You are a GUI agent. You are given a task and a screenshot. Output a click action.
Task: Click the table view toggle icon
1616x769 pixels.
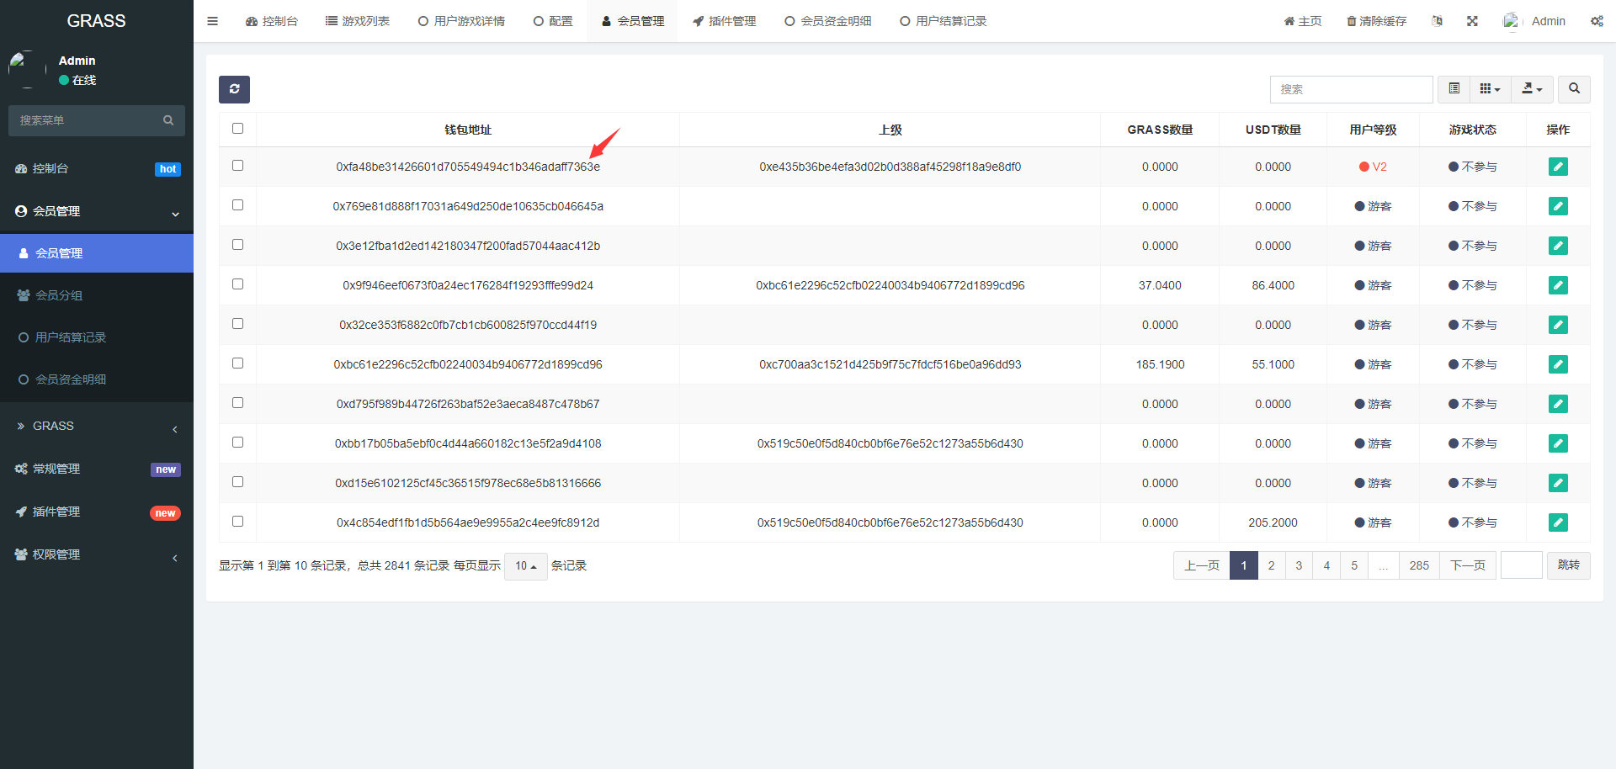[x=1454, y=89]
